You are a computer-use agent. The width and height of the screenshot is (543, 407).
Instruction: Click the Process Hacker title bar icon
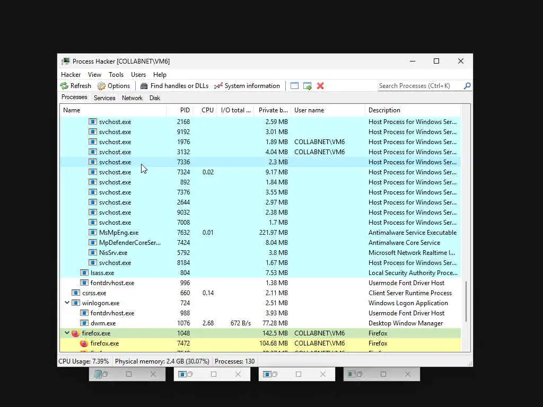(65, 61)
